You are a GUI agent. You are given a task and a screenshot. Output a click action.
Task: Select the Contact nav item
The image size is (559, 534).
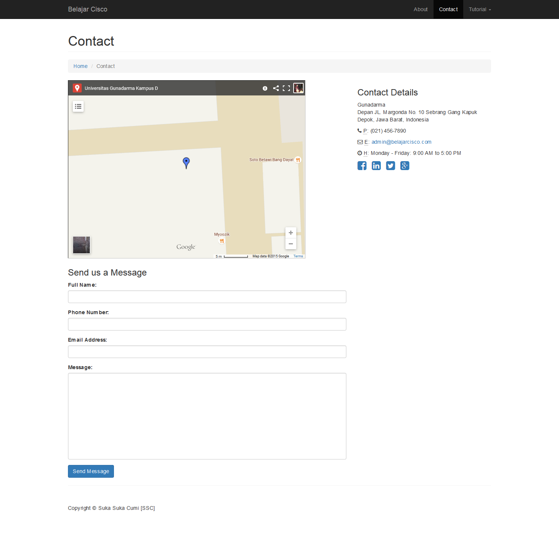coord(448,9)
